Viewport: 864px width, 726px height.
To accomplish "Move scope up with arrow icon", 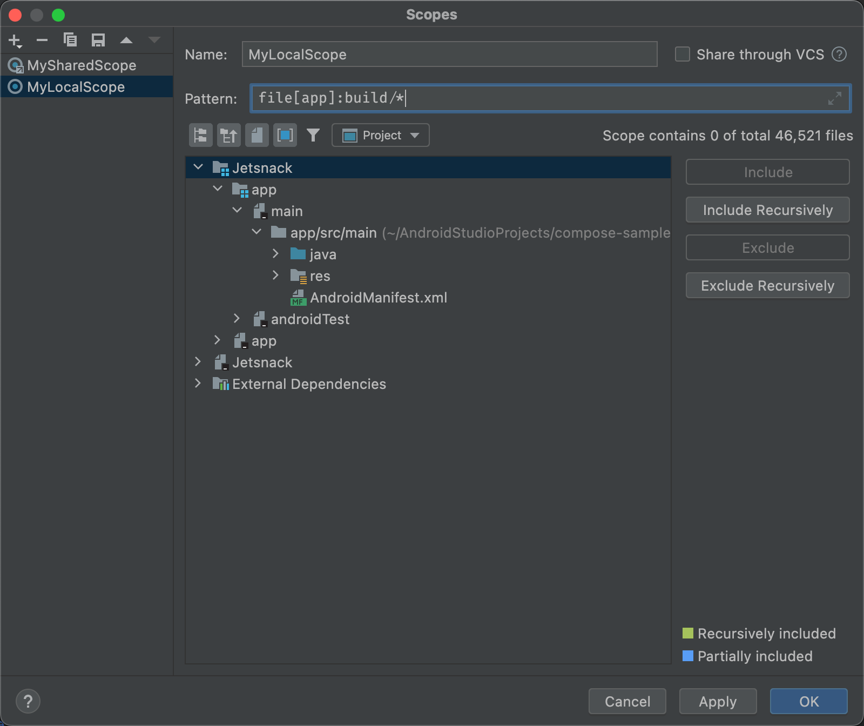I will (x=126, y=41).
